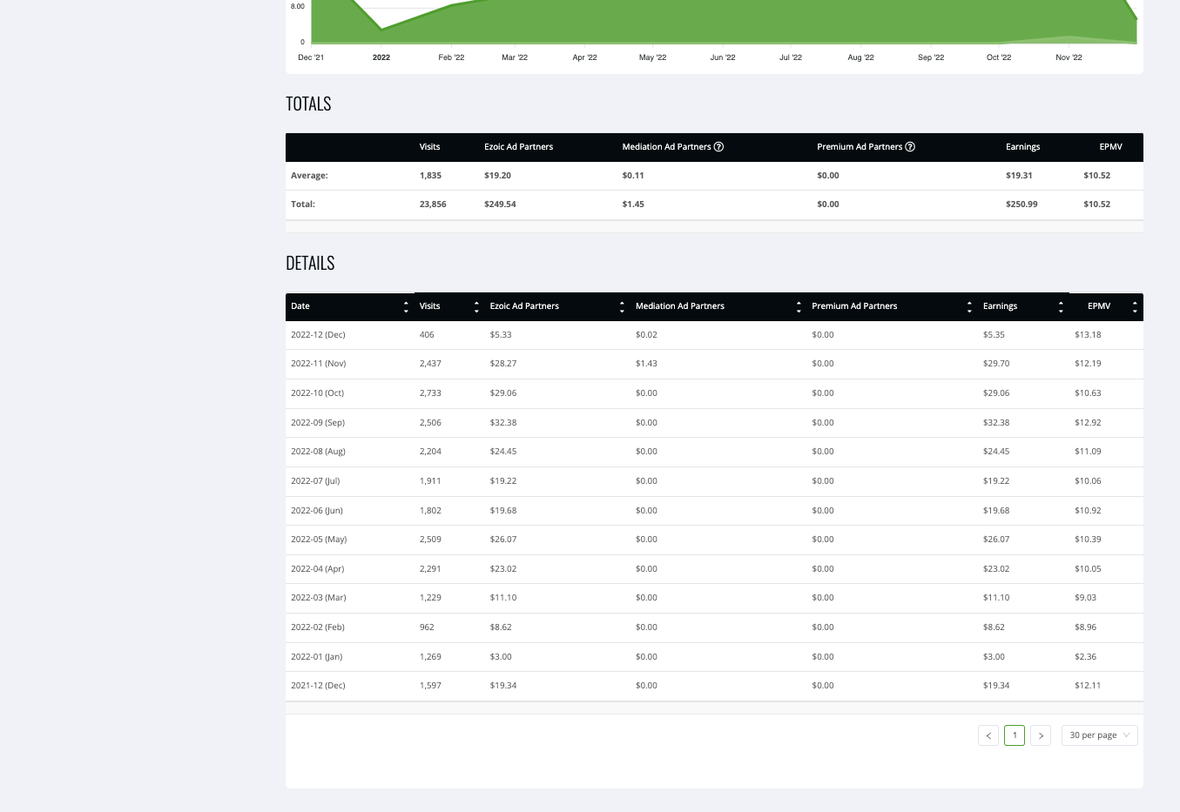
Task: Sort by Ezoic Ad Partners column arrows
Action: click(x=622, y=307)
